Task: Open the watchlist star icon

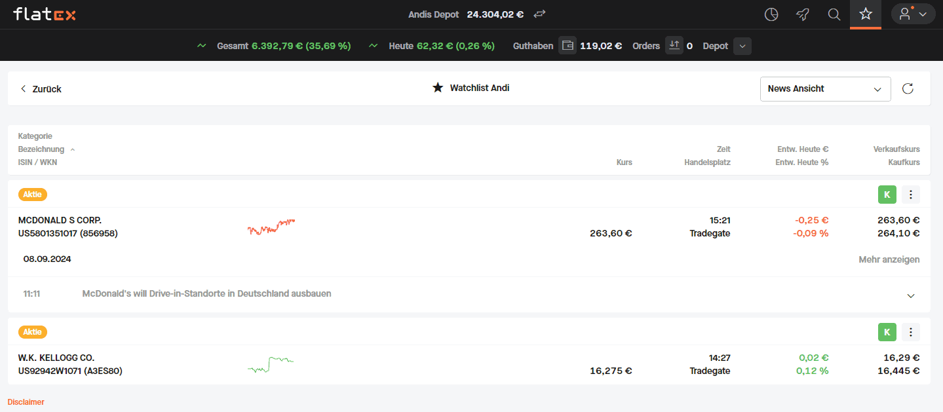Action: tap(866, 14)
